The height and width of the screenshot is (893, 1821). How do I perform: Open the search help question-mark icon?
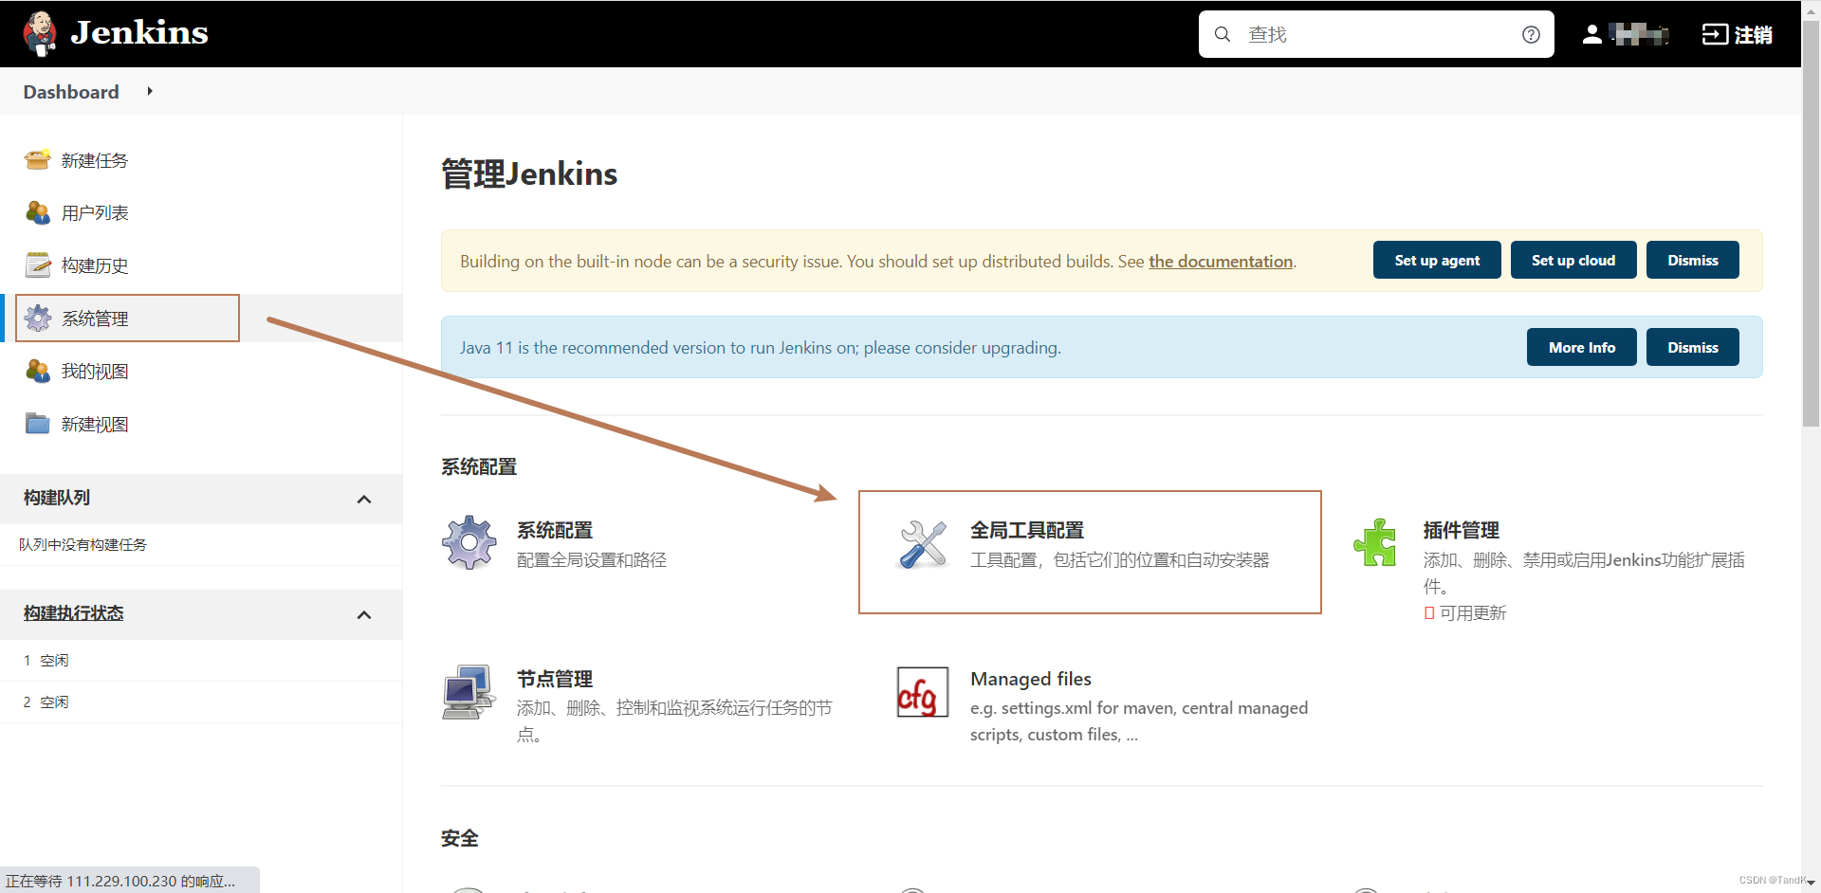(1531, 34)
